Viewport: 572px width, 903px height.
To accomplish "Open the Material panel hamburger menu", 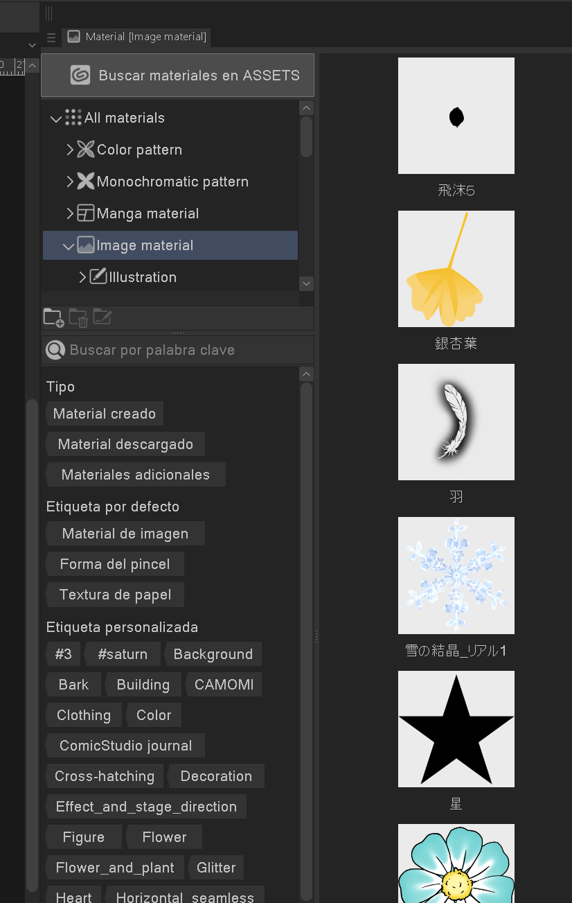I will [51, 37].
